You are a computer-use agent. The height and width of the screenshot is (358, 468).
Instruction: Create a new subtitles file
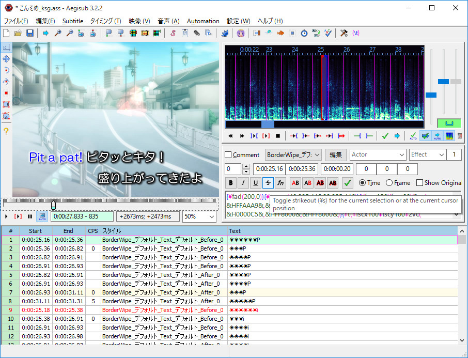tap(6, 33)
